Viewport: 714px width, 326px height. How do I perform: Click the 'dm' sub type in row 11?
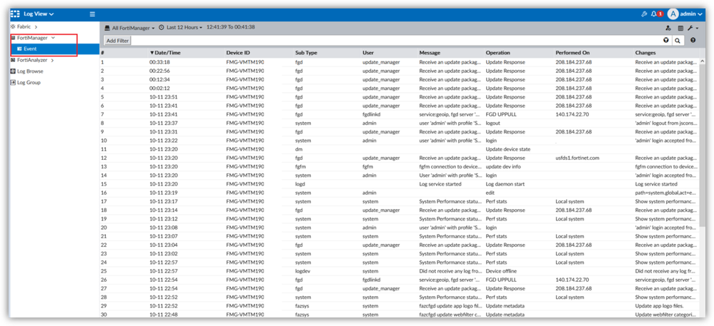coord(299,149)
